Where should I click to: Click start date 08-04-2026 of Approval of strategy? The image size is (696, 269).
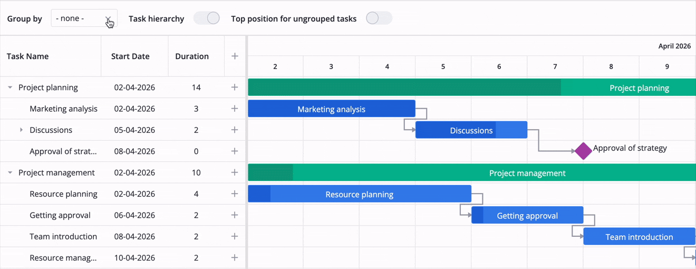[x=134, y=151]
